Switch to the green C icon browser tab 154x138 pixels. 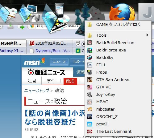[79, 51]
